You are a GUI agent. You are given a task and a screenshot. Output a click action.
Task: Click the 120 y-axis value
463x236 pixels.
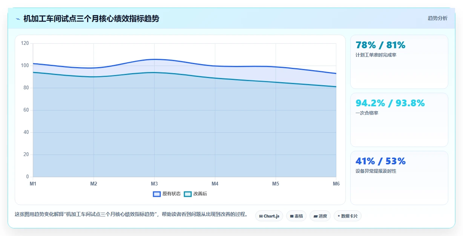(x=25, y=43)
